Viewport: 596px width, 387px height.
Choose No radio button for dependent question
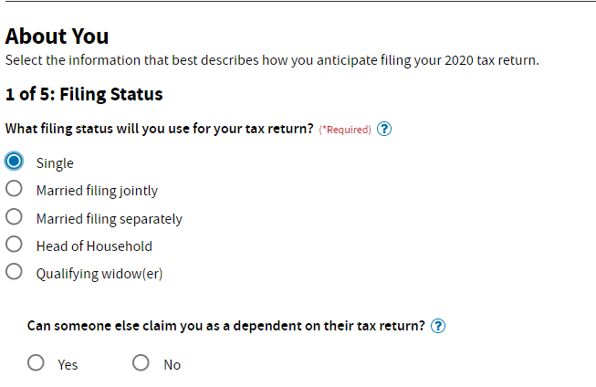coord(141,362)
